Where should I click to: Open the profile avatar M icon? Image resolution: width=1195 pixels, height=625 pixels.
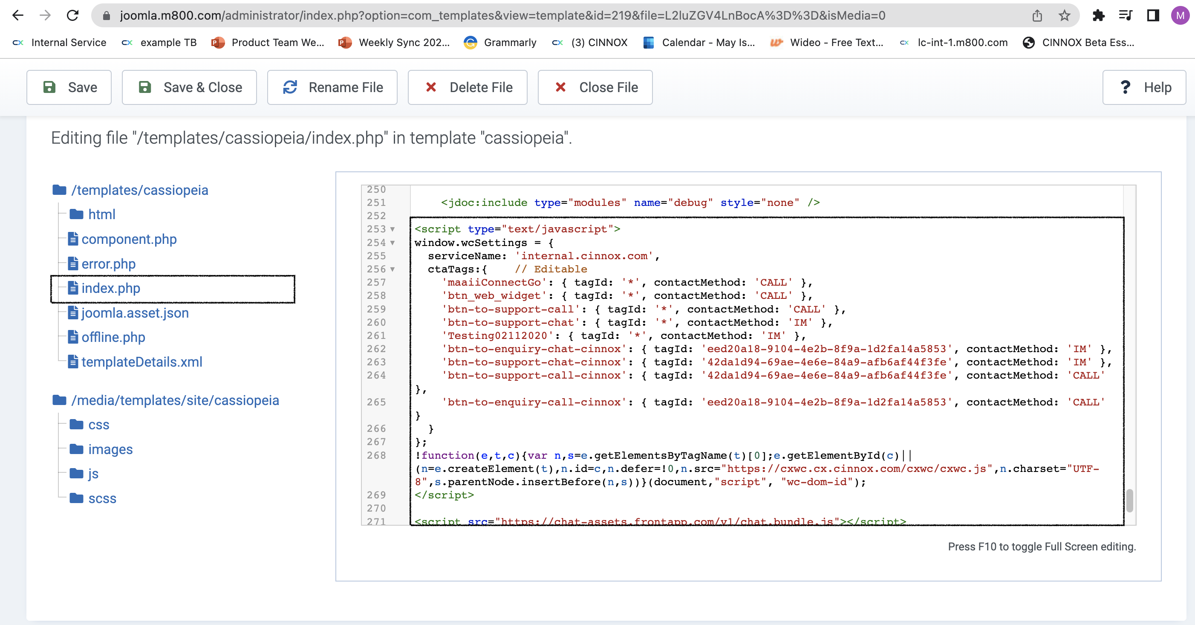click(x=1180, y=15)
